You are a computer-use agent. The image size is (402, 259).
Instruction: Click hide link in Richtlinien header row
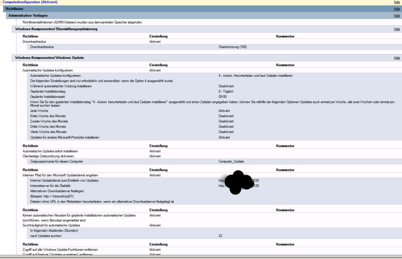[x=397, y=9]
